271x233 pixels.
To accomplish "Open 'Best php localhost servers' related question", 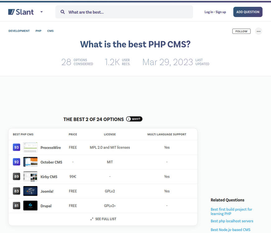I will pyautogui.click(x=232, y=221).
